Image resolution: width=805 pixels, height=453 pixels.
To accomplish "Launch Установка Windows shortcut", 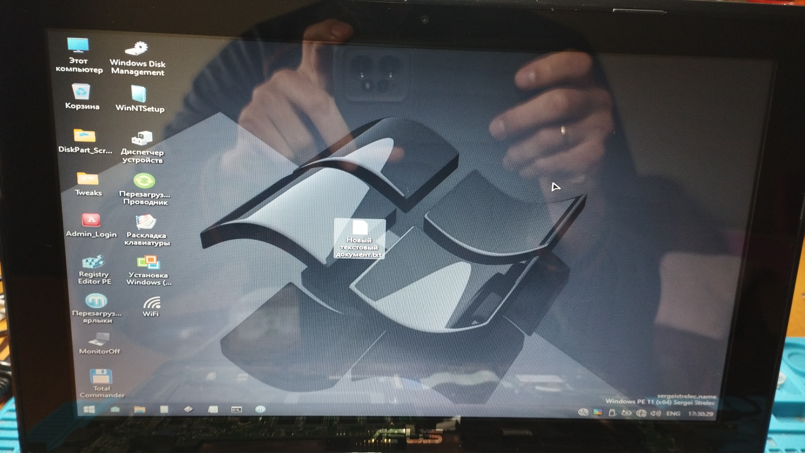I will [148, 263].
